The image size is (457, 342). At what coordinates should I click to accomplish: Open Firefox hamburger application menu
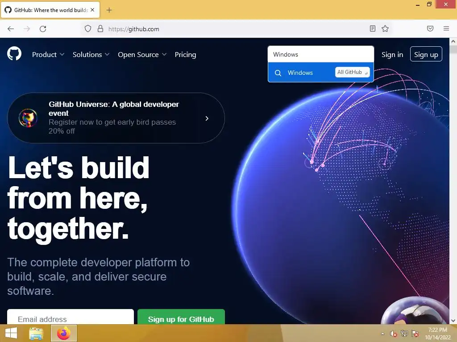point(446,28)
